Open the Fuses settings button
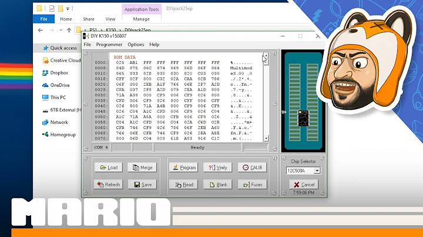Image resolution: width=423 pixels, height=237 pixels. click(x=252, y=184)
